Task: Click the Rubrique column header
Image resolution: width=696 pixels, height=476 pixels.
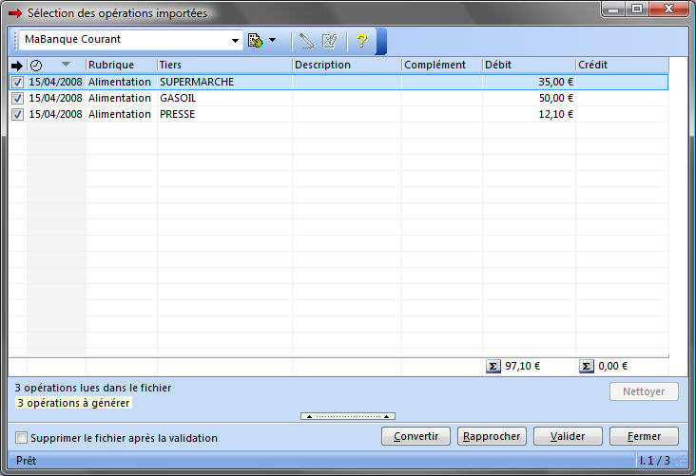Action: (121, 65)
